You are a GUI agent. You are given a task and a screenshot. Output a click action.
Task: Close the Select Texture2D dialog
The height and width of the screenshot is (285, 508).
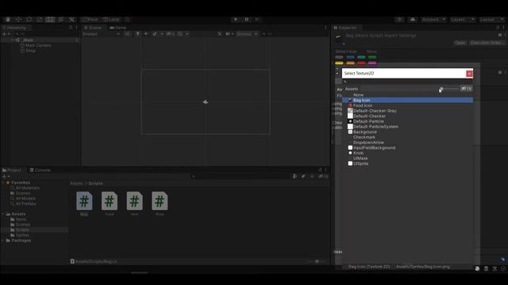click(469, 74)
